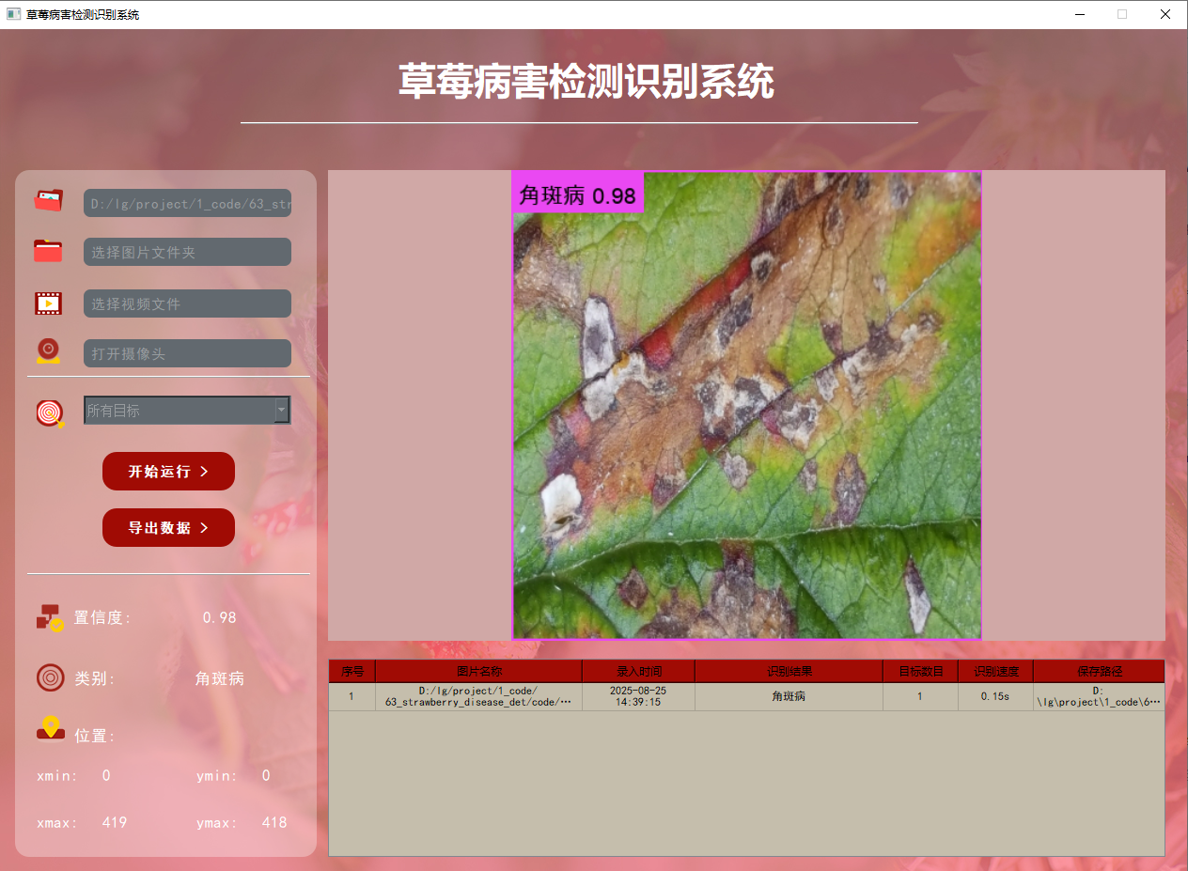This screenshot has height=871, width=1188.
Task: Click the 序号 column header
Action: 352,672
